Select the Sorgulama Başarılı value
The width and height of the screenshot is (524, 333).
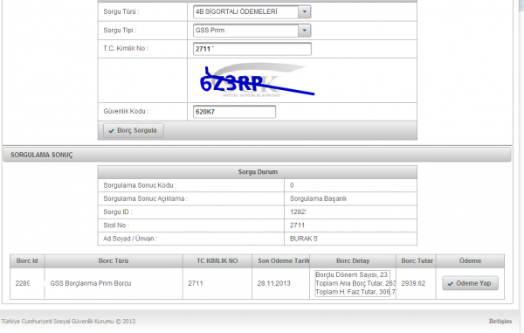(318, 198)
